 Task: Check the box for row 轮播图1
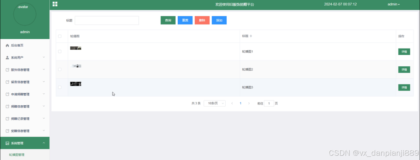[x=60, y=51]
